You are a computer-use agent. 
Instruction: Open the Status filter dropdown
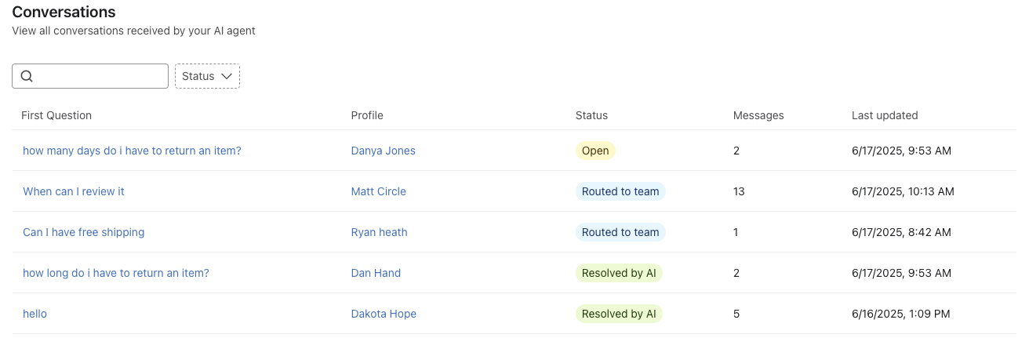207,76
